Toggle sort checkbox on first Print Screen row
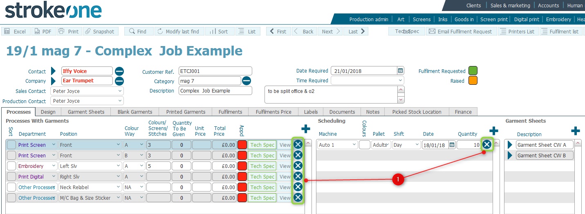585x214 pixels. click(x=11, y=145)
